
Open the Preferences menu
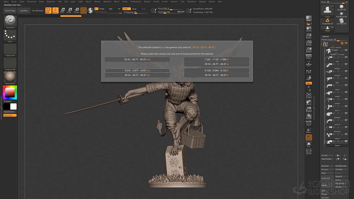point(136,2)
